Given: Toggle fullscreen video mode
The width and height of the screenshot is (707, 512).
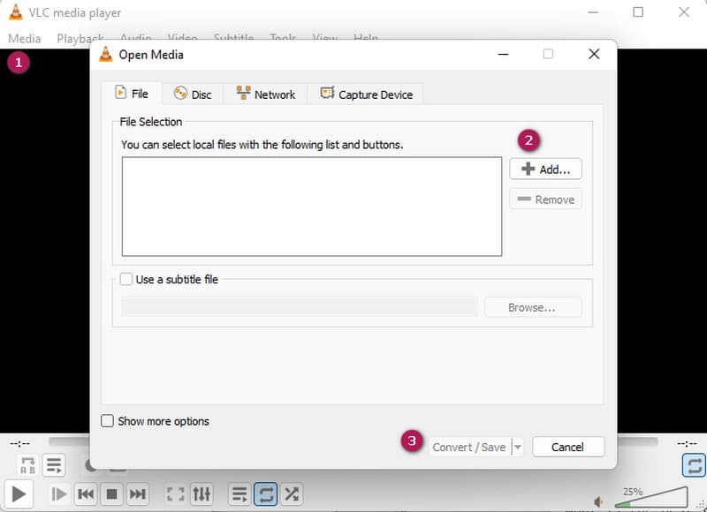Looking at the screenshot, I should pos(175,494).
